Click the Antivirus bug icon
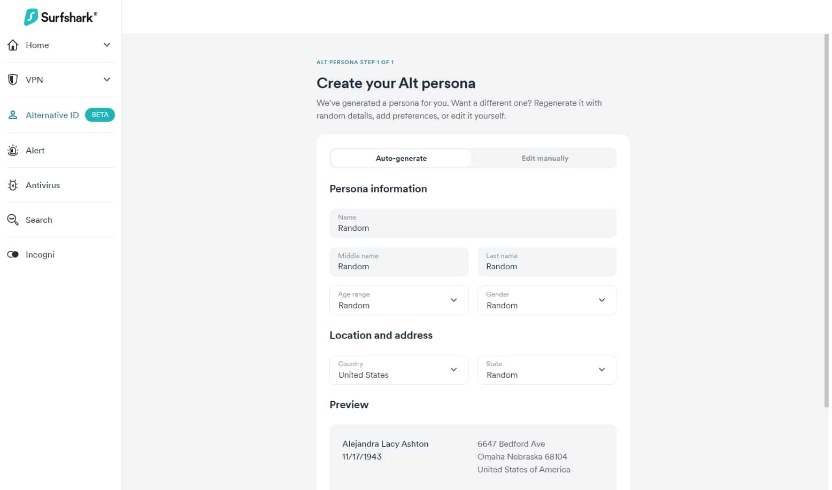The image size is (832, 490). click(13, 185)
